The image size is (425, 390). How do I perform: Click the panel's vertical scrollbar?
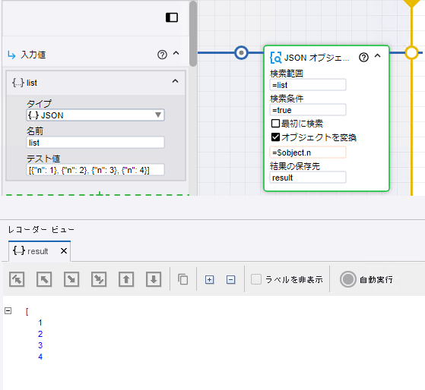[x=193, y=33]
